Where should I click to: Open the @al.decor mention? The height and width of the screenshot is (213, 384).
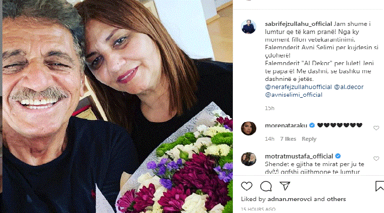[x=349, y=87]
